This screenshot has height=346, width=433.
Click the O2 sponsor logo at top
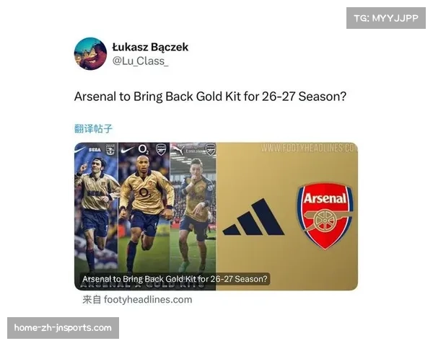(144, 149)
